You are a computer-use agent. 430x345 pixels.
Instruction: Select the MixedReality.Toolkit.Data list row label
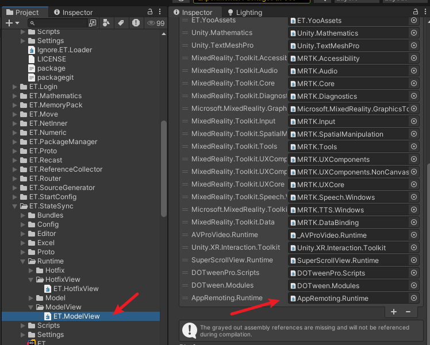[233, 222]
